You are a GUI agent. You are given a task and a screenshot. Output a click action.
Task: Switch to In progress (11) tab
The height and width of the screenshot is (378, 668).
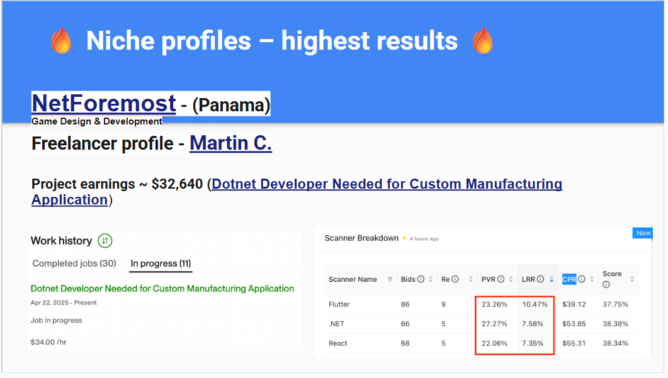click(x=161, y=264)
